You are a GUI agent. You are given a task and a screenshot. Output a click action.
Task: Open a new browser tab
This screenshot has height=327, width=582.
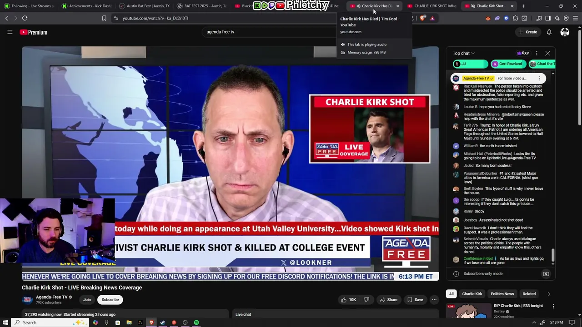[523, 6]
